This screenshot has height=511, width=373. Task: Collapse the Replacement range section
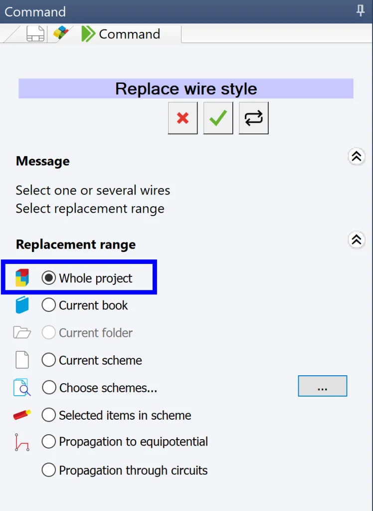[356, 240]
